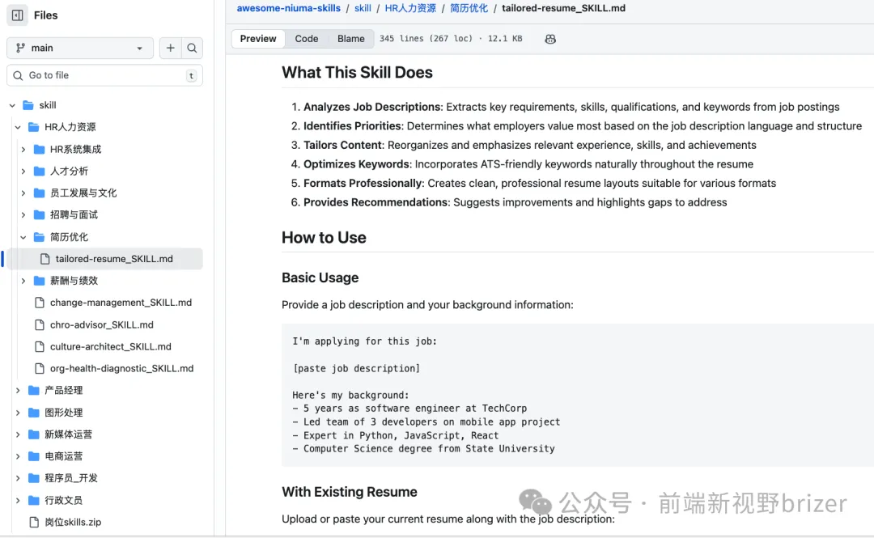Click the search files magnifier icon

pos(192,49)
